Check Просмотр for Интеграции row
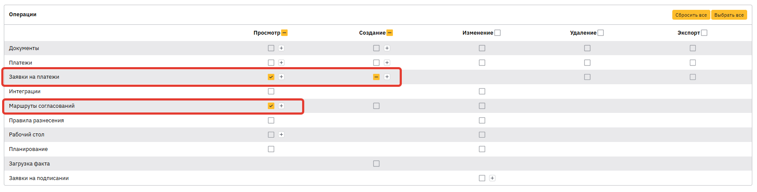Viewport: 757px width, 192px height. click(x=271, y=92)
